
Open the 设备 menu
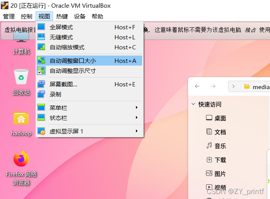[x=80, y=16]
